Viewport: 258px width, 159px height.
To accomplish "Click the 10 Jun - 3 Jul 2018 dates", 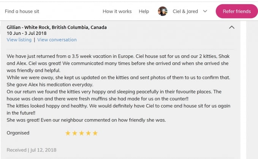I will pyautogui.click(x=27, y=33).
